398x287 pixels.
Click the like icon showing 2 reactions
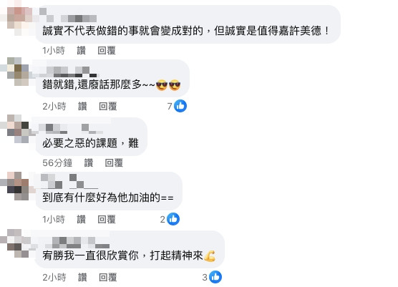[173, 219]
